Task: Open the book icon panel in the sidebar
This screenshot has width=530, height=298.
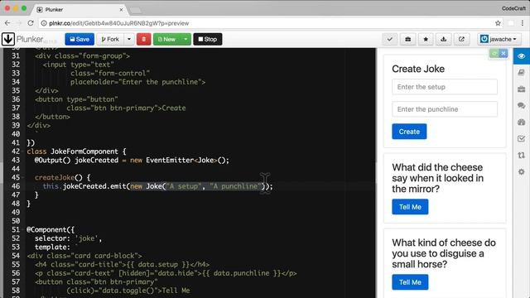Action: click(x=521, y=73)
